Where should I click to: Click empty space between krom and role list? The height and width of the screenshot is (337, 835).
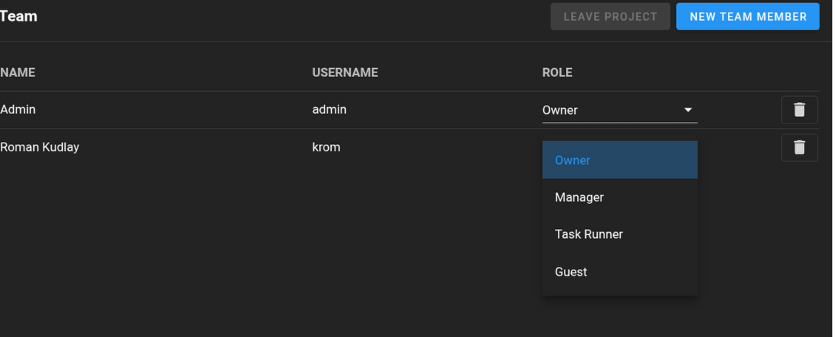(443, 147)
